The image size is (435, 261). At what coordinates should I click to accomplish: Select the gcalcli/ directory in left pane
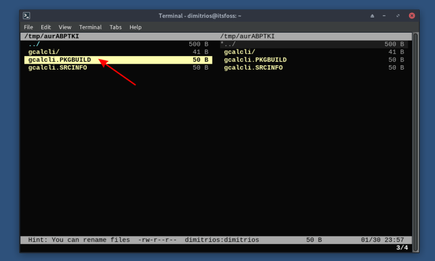click(118, 52)
